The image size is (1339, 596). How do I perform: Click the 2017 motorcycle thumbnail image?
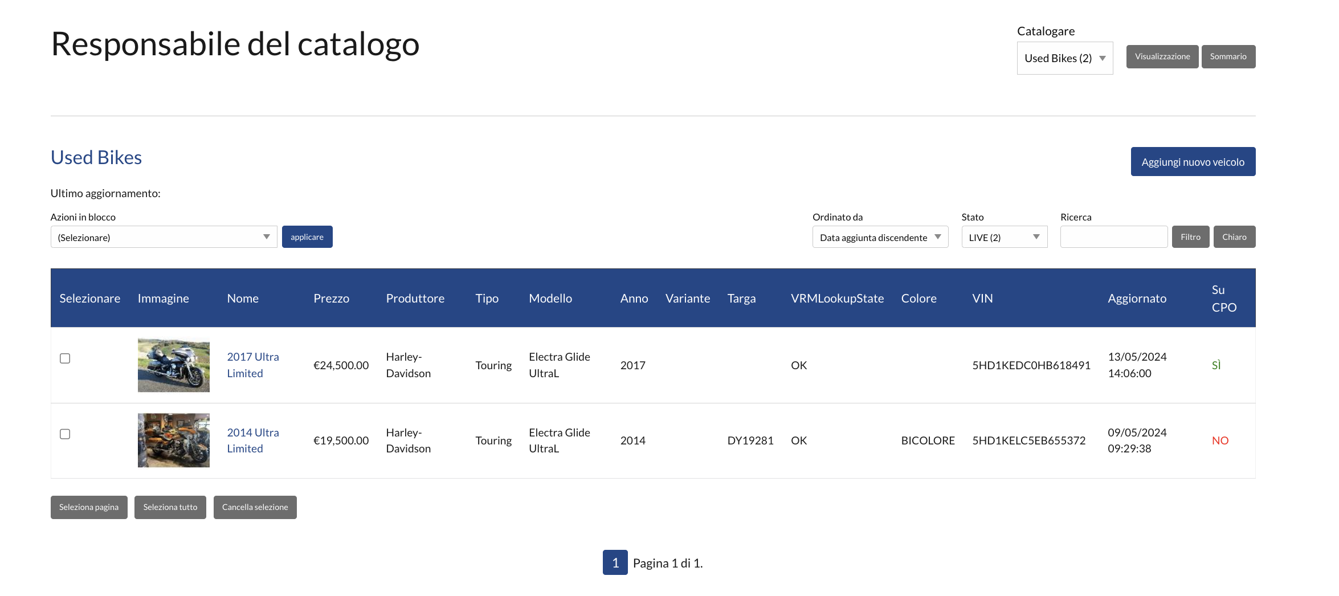pos(173,365)
